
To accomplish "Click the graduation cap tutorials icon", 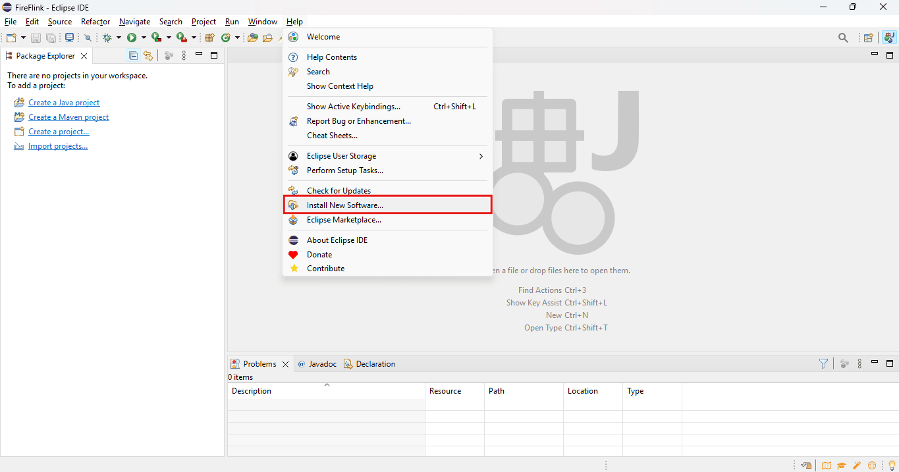I will 842,465.
